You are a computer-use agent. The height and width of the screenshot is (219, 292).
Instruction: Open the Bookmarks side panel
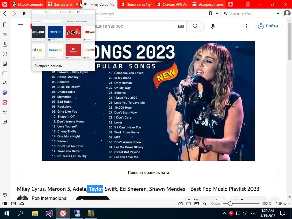5,25
